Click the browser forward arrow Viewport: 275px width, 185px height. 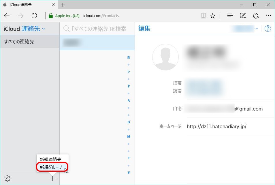click(x=20, y=16)
